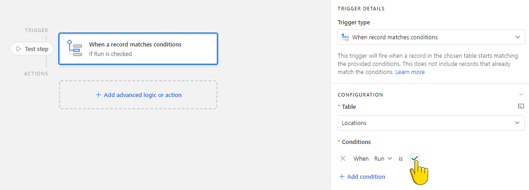529x190 pixels.
Task: Open the table view icon beside Table
Action: [x=521, y=107]
